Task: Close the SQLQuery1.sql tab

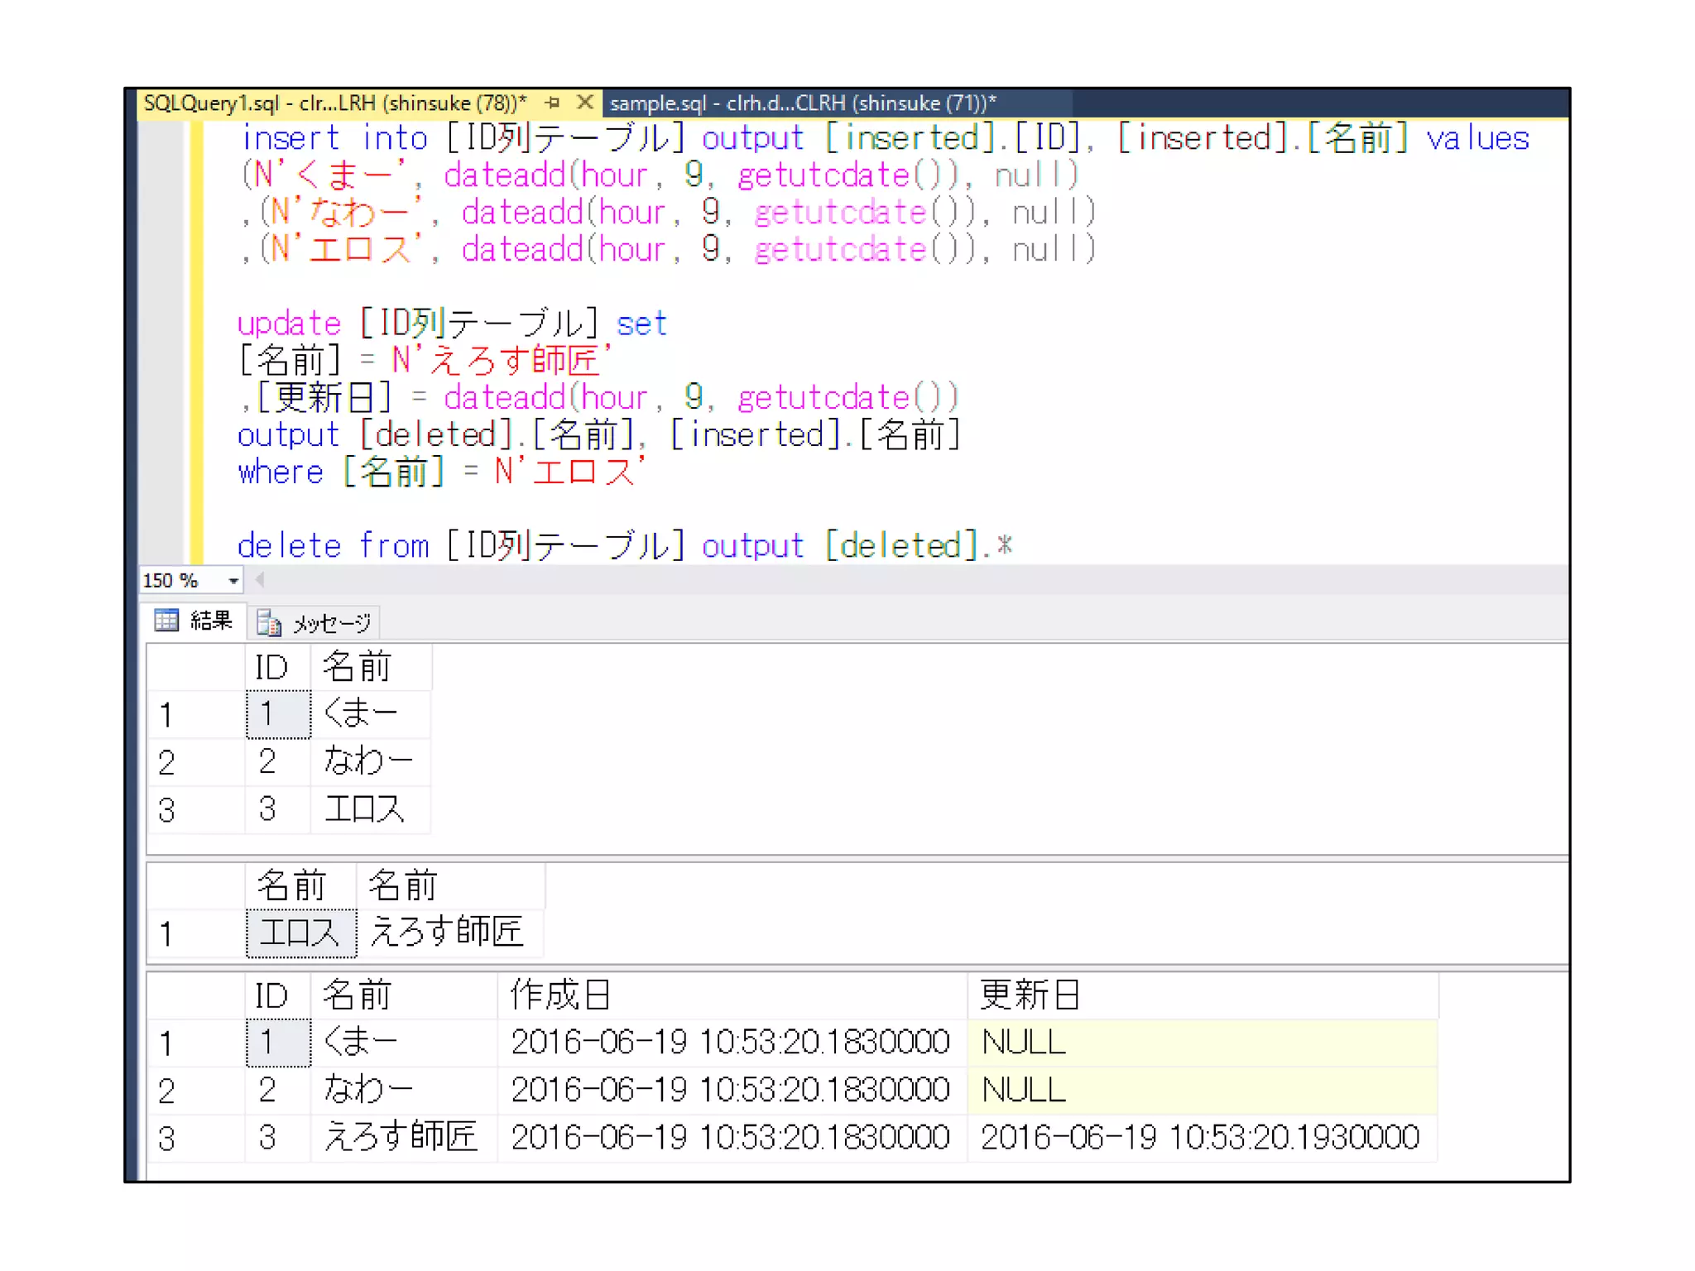Action: click(584, 103)
